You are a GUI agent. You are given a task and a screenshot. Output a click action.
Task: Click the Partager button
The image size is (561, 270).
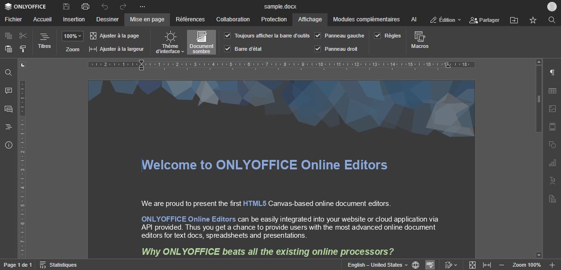[x=485, y=20]
